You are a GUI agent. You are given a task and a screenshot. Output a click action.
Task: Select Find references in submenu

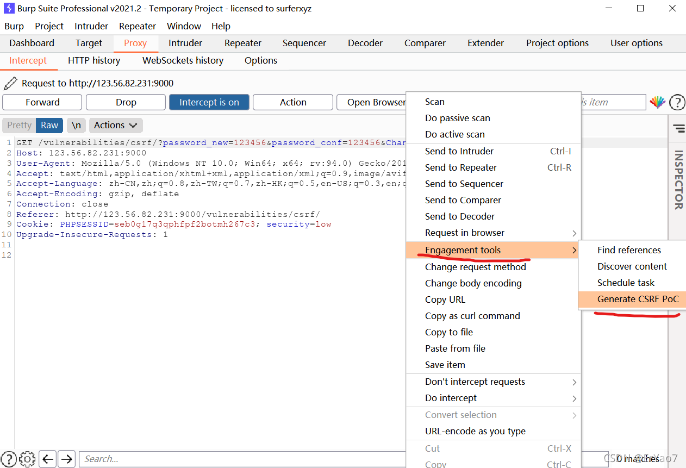632,250
